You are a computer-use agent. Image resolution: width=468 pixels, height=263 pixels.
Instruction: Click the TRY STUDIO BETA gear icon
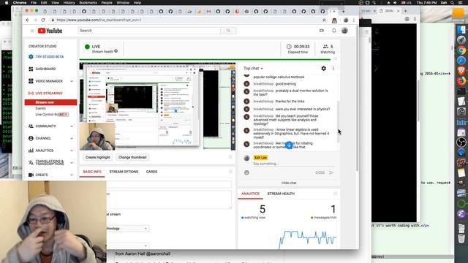31,57
